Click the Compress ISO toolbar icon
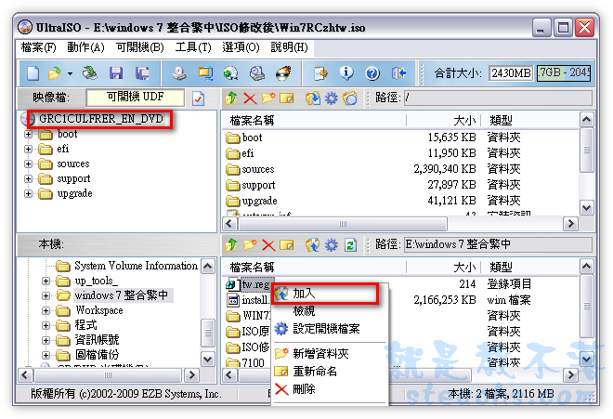This screenshot has width=613, height=419. tap(205, 73)
